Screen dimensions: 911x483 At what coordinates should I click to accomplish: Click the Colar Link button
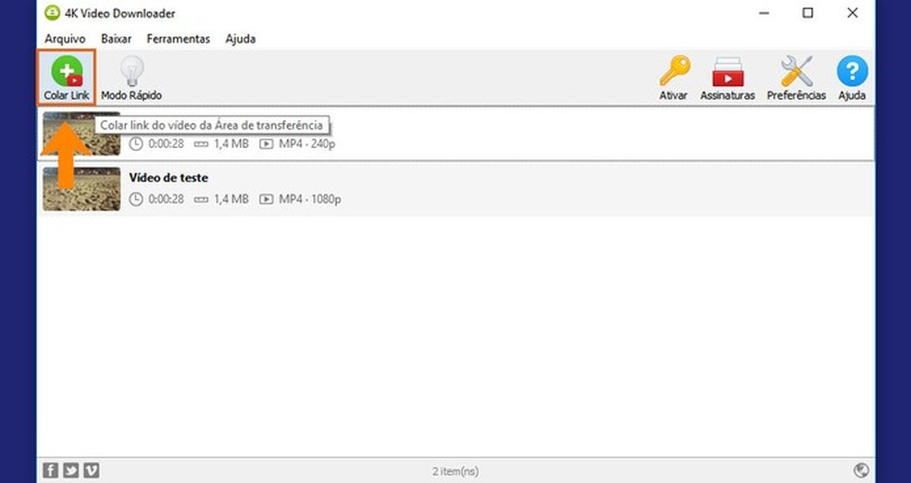67,78
